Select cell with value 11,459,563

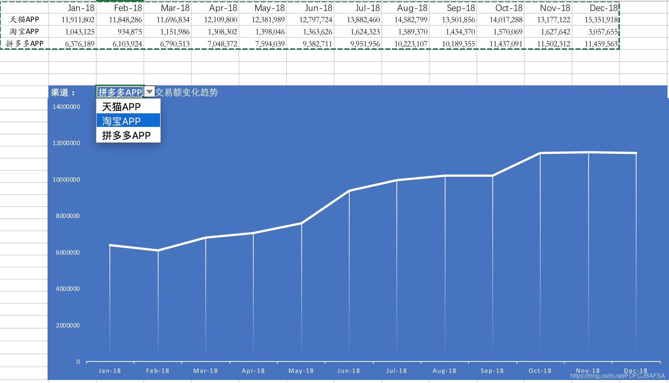tap(596, 43)
